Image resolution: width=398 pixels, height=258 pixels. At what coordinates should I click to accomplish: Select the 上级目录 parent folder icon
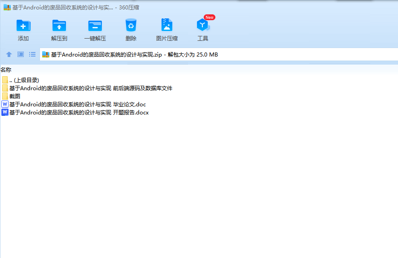click(5, 80)
